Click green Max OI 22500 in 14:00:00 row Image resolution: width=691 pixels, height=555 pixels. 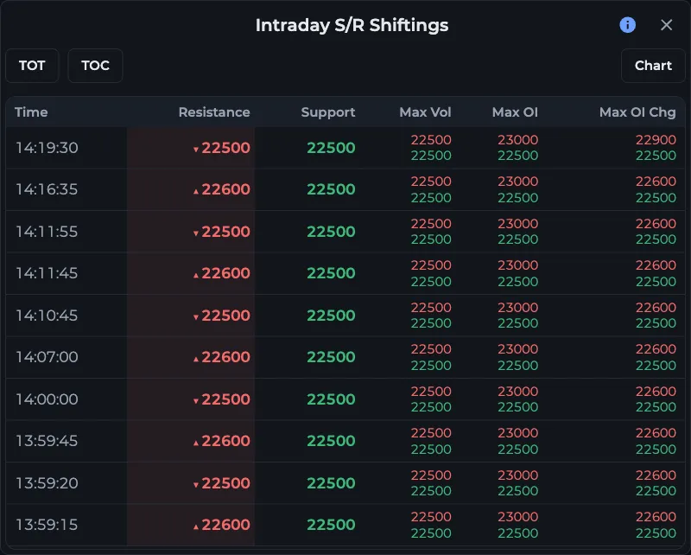pyautogui.click(x=517, y=407)
